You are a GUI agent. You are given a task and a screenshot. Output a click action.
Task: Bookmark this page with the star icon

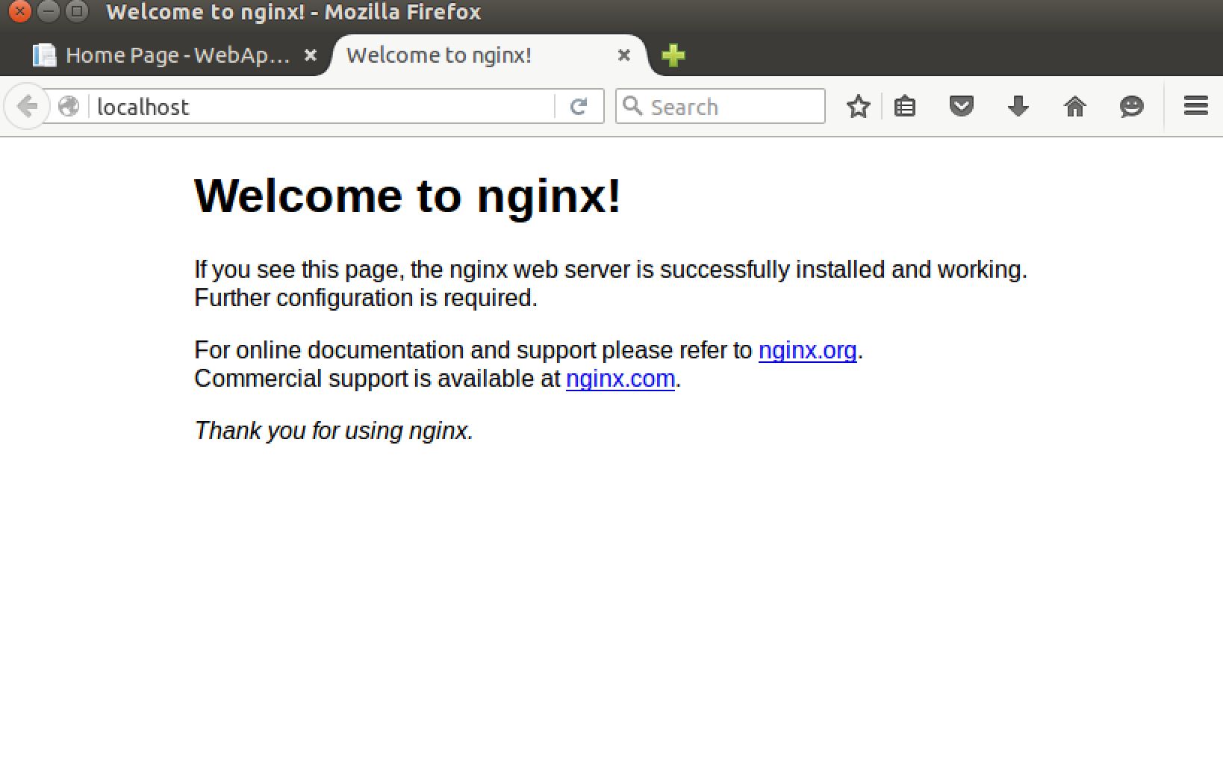pyautogui.click(x=858, y=107)
